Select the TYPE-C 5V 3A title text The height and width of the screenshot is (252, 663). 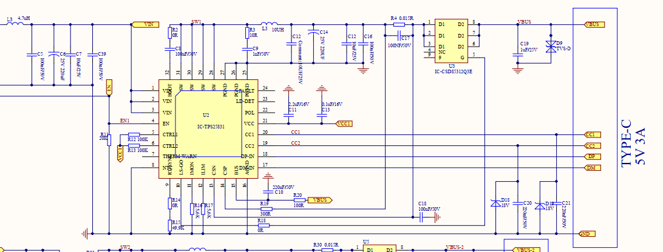633,144
